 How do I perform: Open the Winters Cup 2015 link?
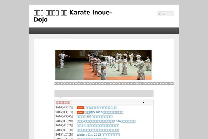(98, 134)
